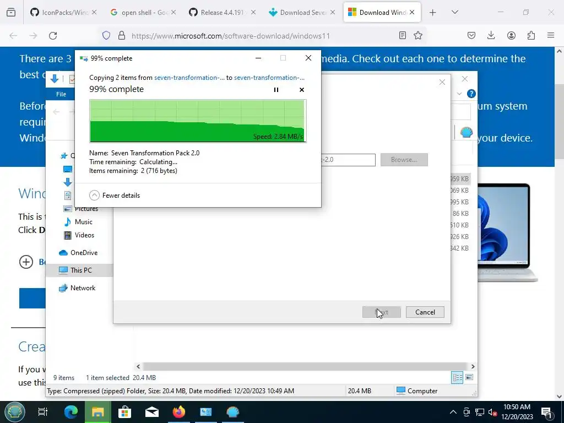Click the page scrollbar up arrow
564x423 pixels.
click(x=560, y=51)
